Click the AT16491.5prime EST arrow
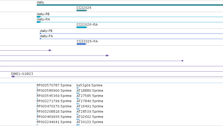This screenshot has height=126, width=223. (78, 109)
